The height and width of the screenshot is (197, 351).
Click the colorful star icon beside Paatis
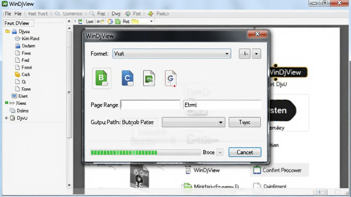click(x=151, y=14)
